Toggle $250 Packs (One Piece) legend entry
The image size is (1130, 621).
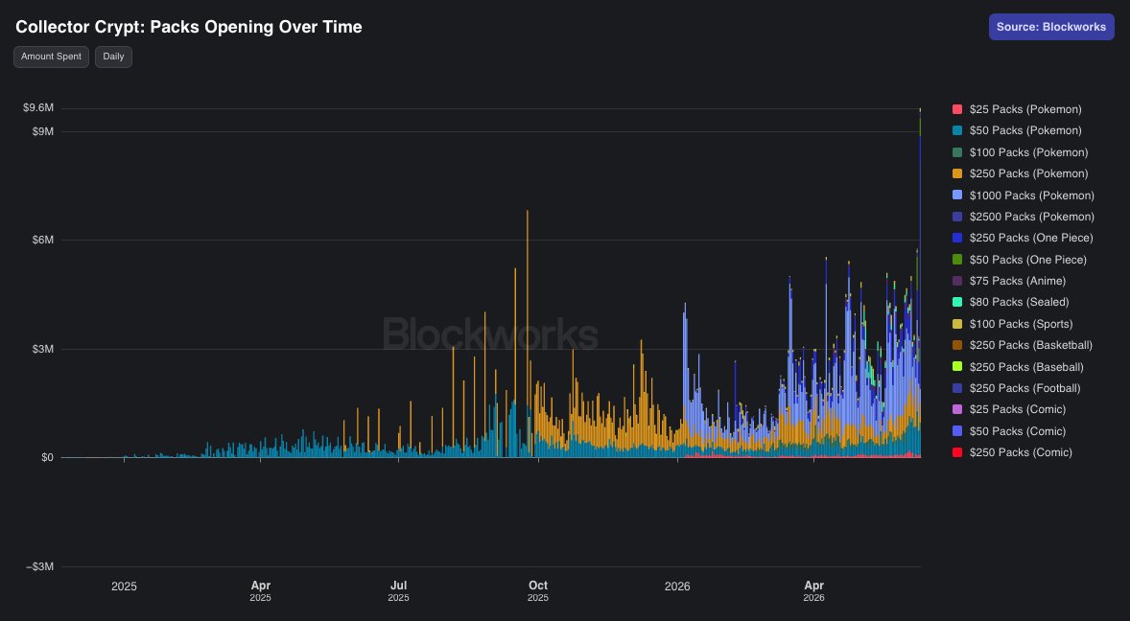click(x=1022, y=238)
